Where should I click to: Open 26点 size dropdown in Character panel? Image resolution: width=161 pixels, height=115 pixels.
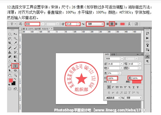coord(121,64)
